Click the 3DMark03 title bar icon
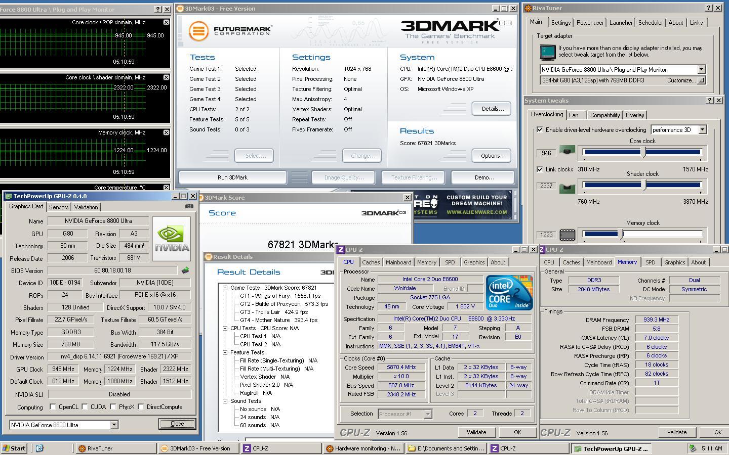 pos(180,9)
